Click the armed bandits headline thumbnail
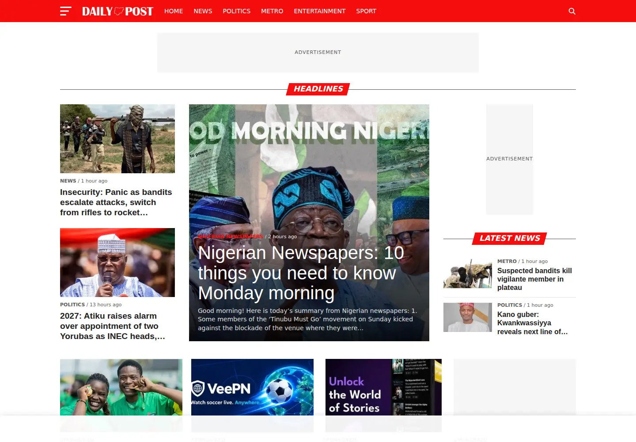Viewport: 636px width, 442px height. click(117, 139)
